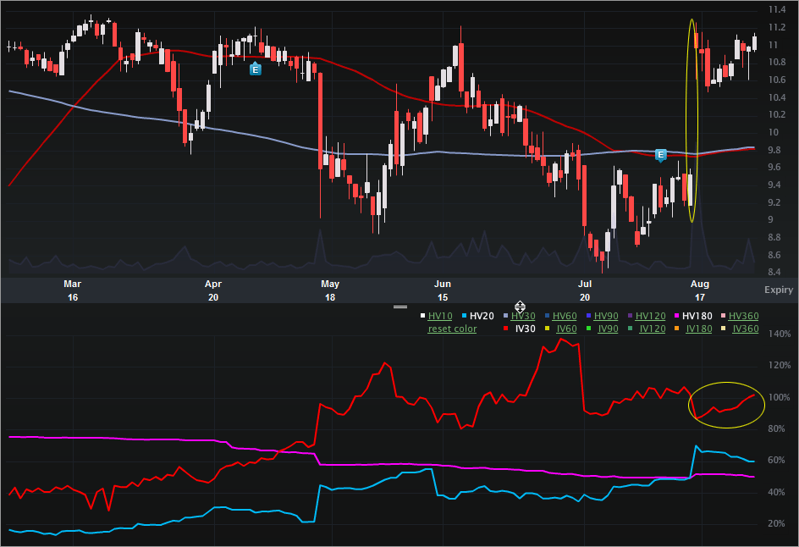Click the IV30 red color swatch
The width and height of the screenshot is (799, 547).
pos(505,329)
